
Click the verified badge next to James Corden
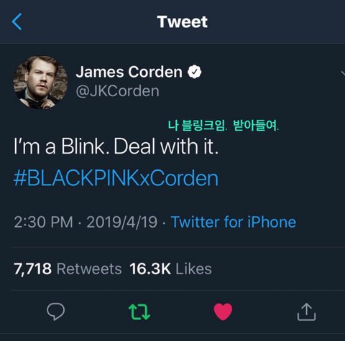coord(194,72)
